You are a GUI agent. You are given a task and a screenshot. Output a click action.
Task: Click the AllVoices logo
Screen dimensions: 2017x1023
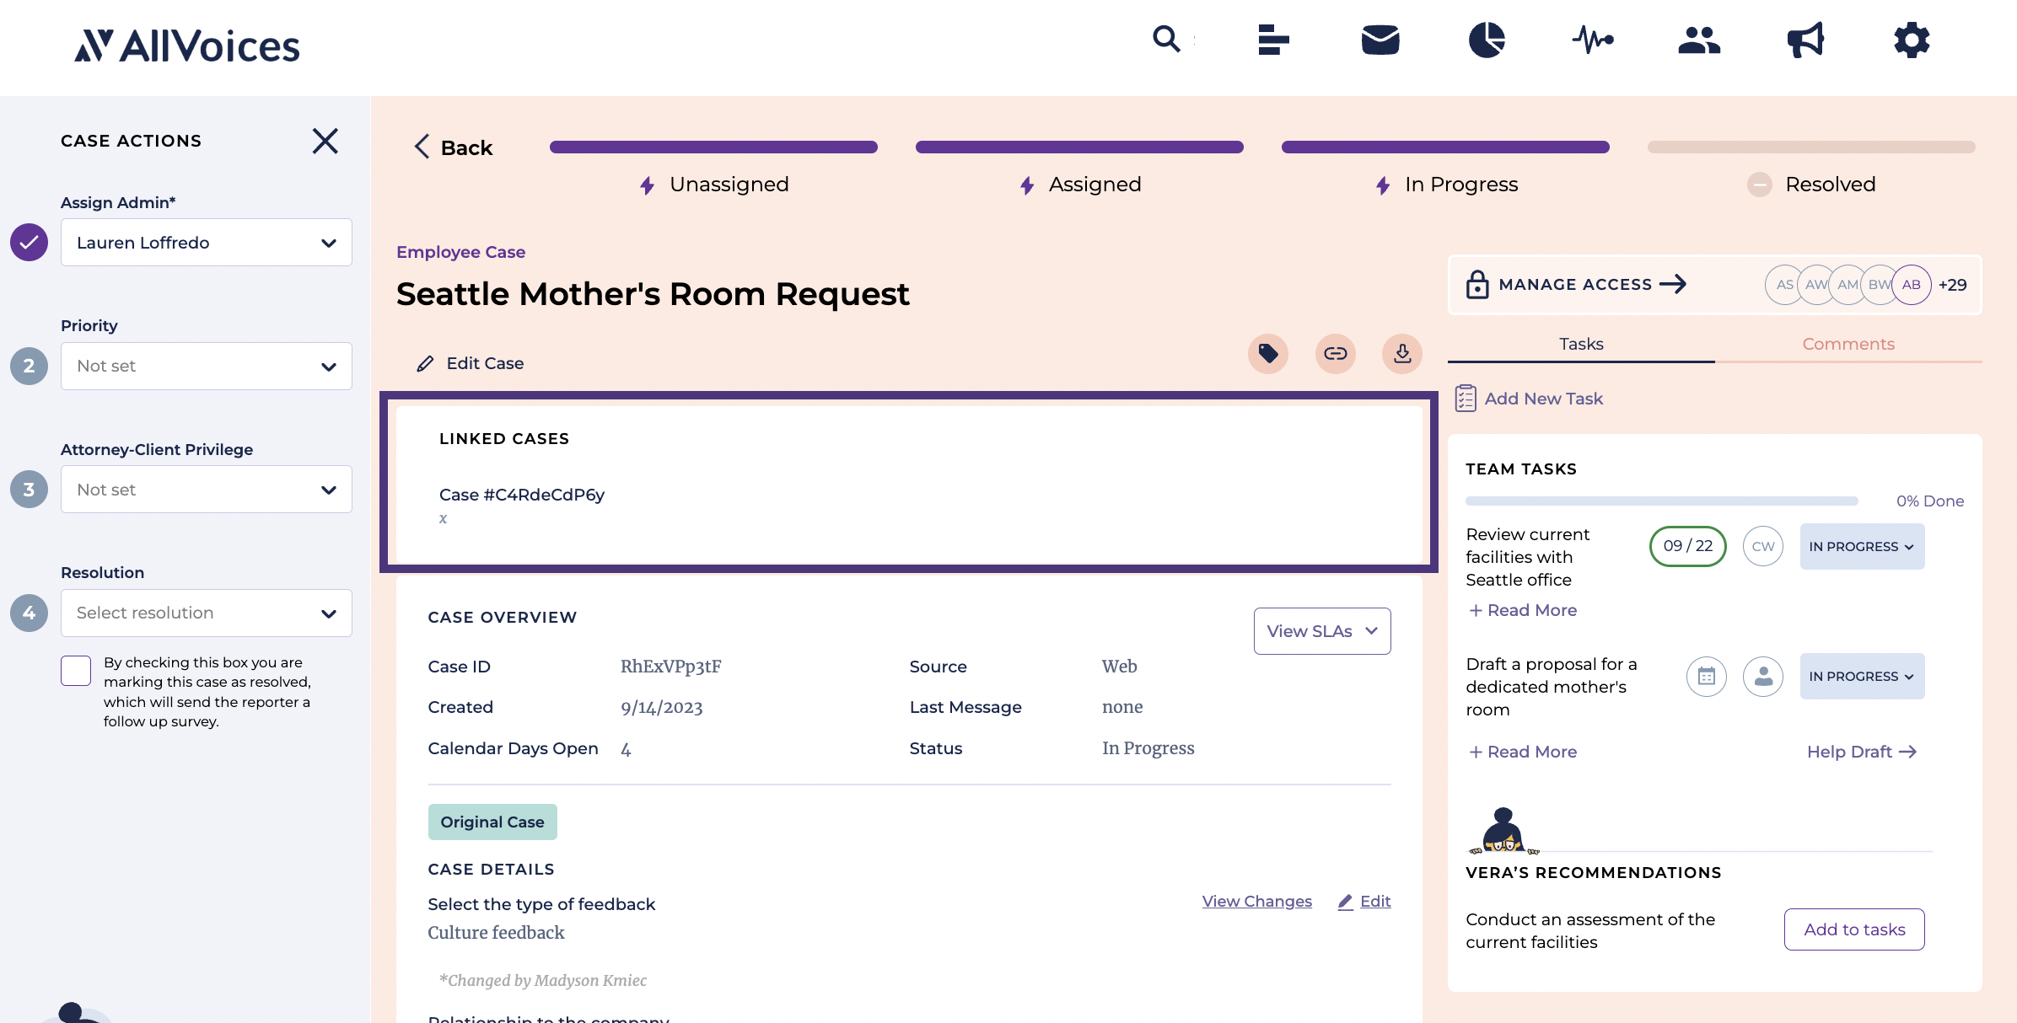187,46
